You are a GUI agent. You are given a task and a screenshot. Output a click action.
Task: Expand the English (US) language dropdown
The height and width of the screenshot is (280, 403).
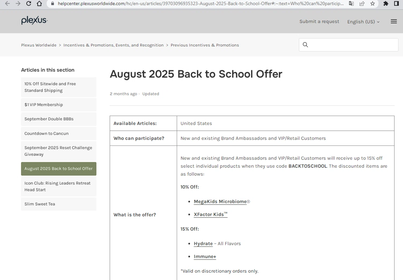click(x=363, y=22)
